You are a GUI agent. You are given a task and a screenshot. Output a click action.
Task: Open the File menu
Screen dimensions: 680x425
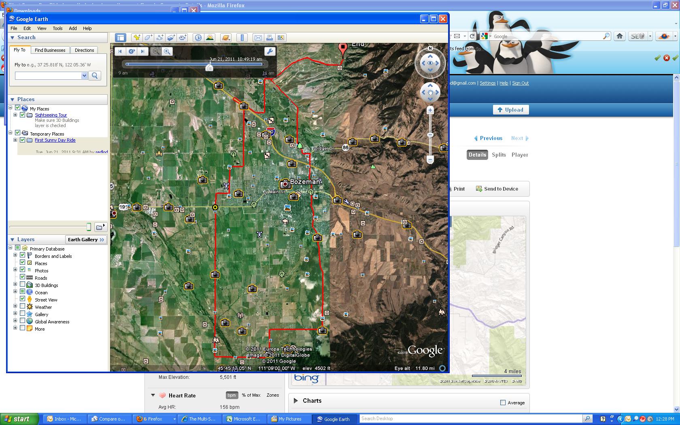14,28
